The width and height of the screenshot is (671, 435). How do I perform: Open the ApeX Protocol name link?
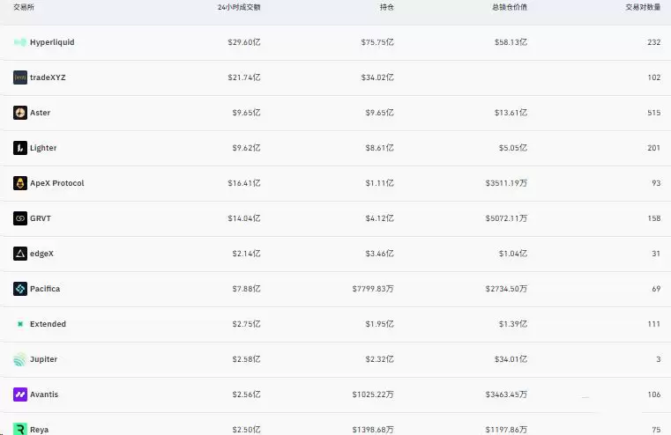pos(57,183)
